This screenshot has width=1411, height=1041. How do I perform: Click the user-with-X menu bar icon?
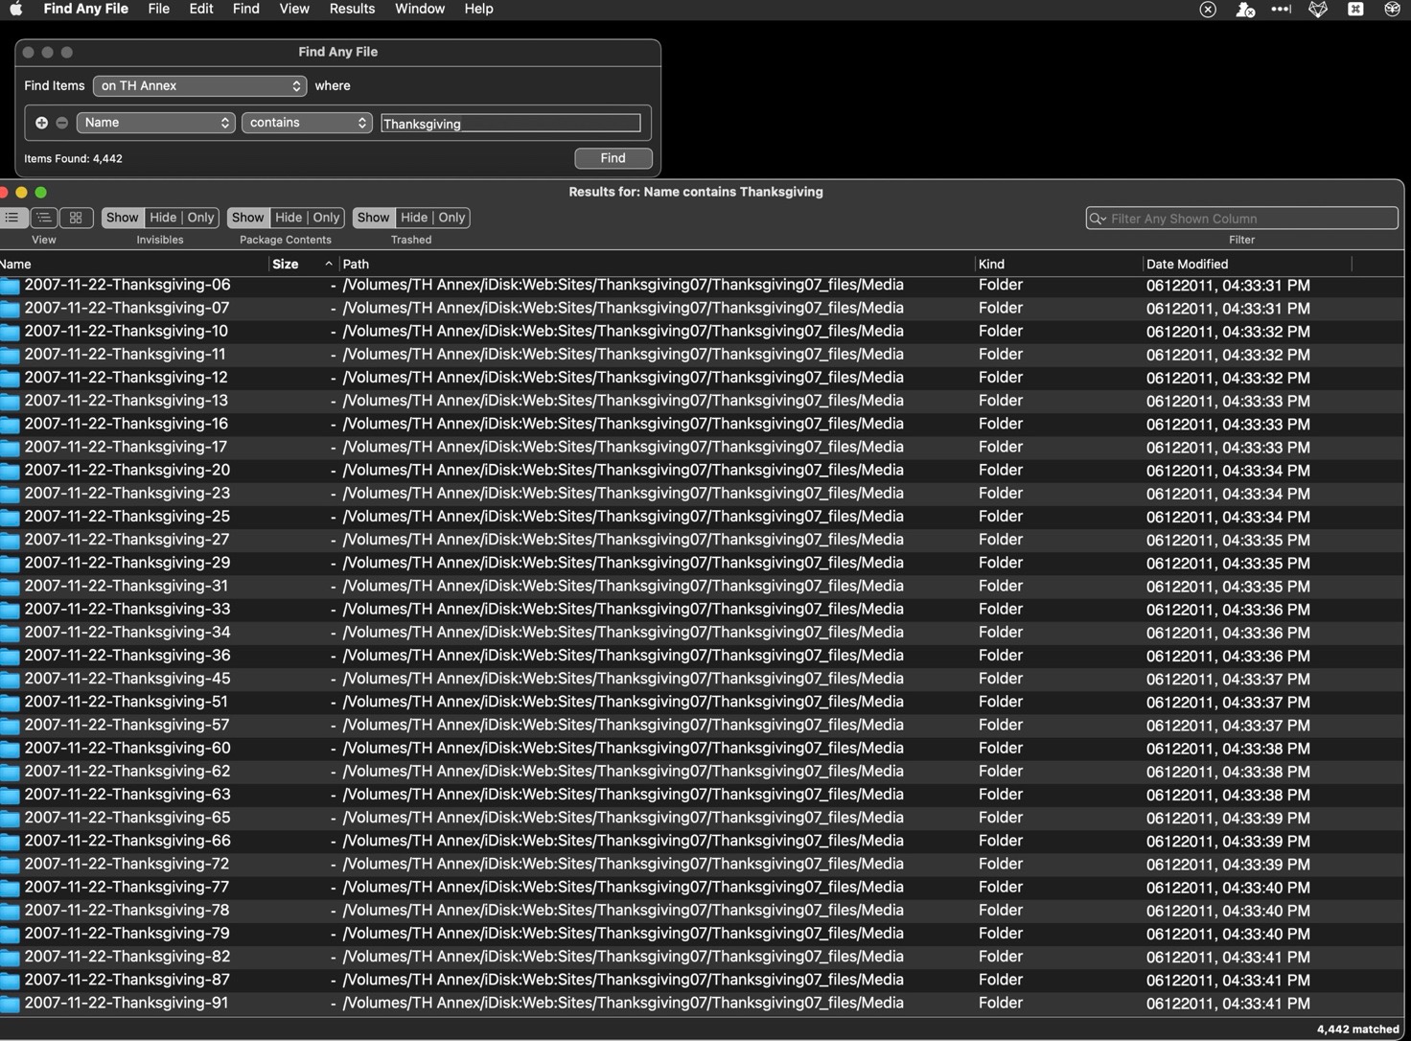(x=1245, y=9)
